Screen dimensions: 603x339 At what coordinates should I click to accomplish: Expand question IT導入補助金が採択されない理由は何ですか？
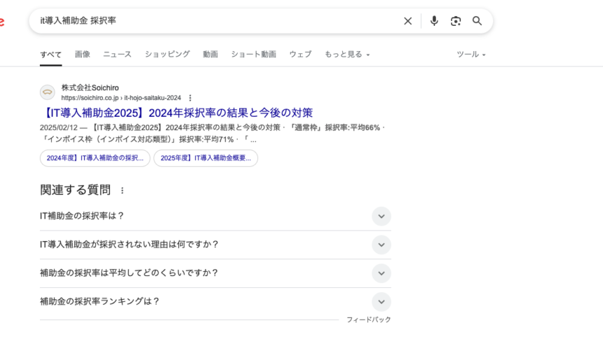pyautogui.click(x=215, y=245)
